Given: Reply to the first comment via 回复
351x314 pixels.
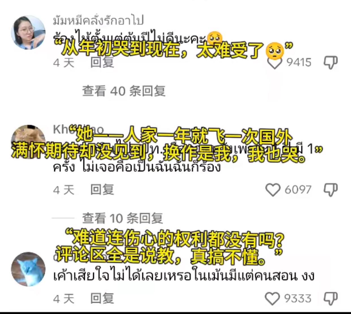Looking at the screenshot, I should (102, 63).
